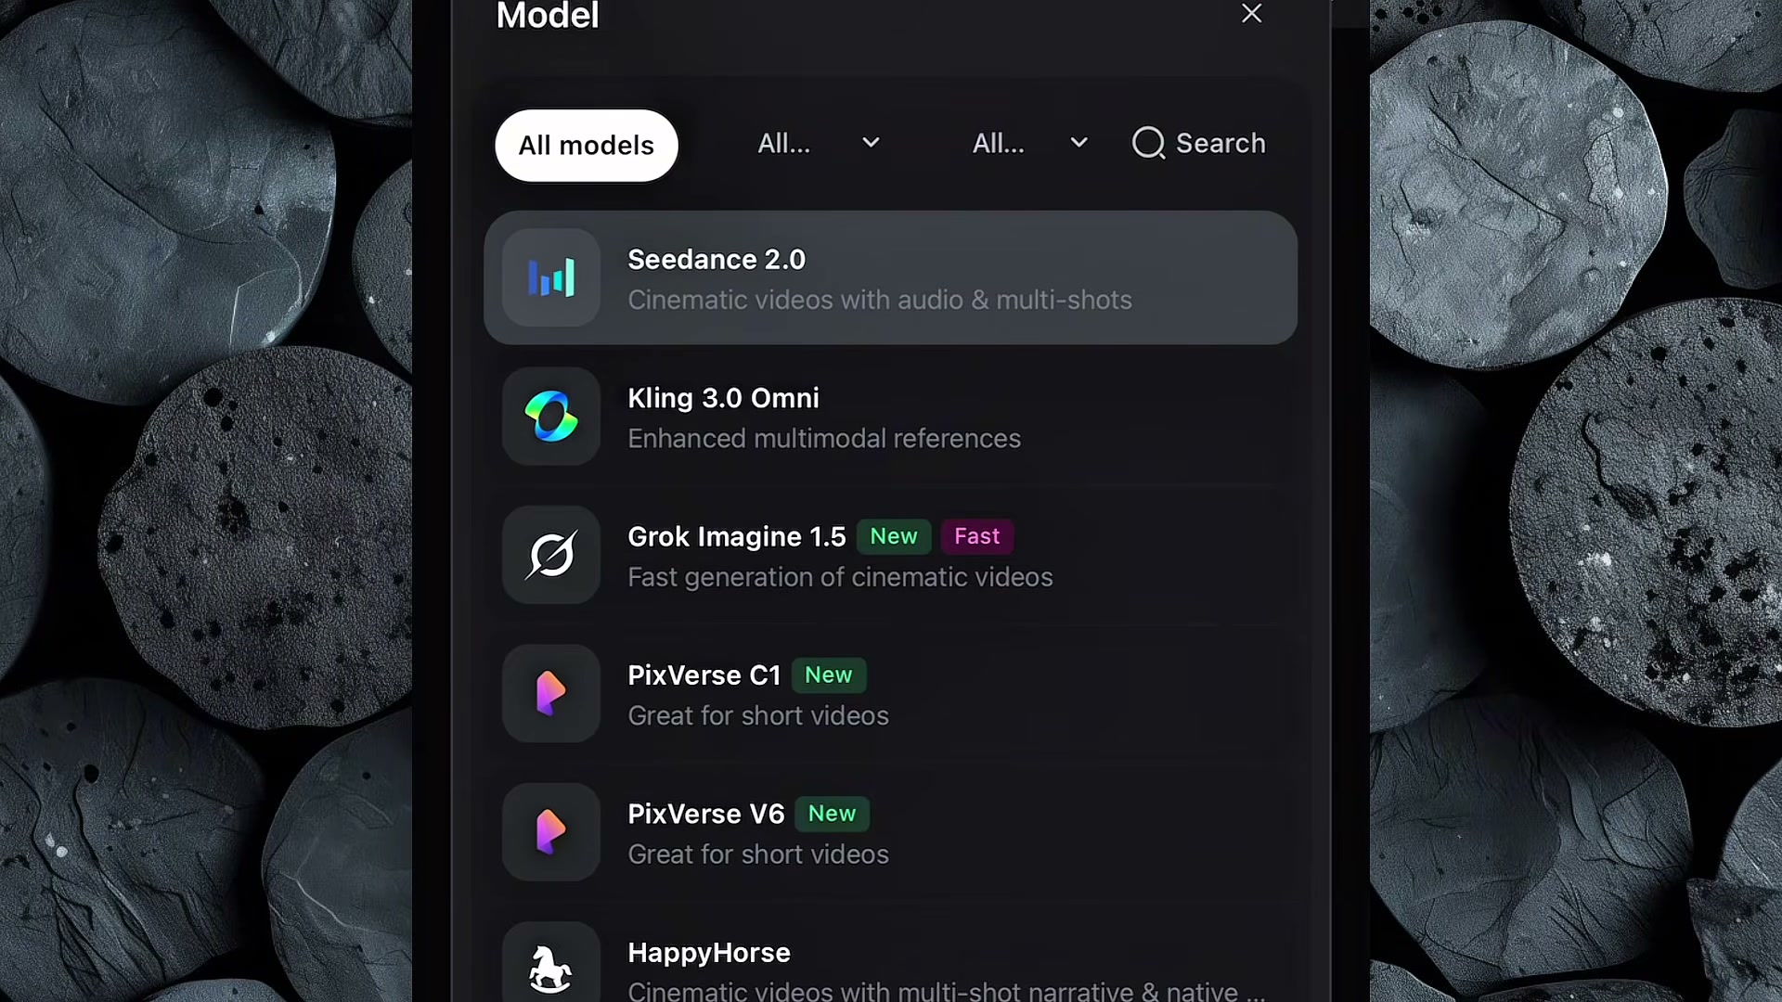The height and width of the screenshot is (1002, 1782).
Task: Select the All models filter pill
Action: coord(587,146)
